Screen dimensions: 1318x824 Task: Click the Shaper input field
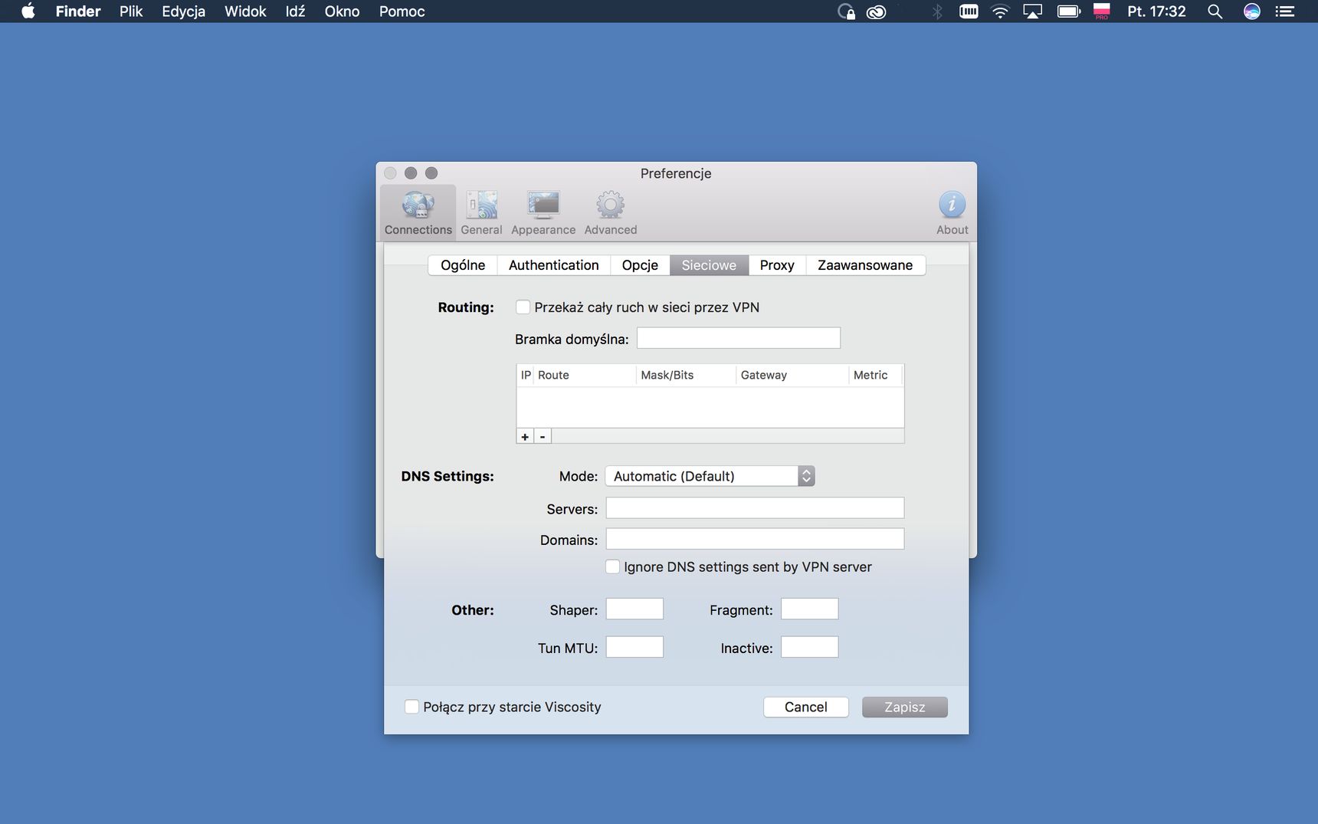(634, 609)
